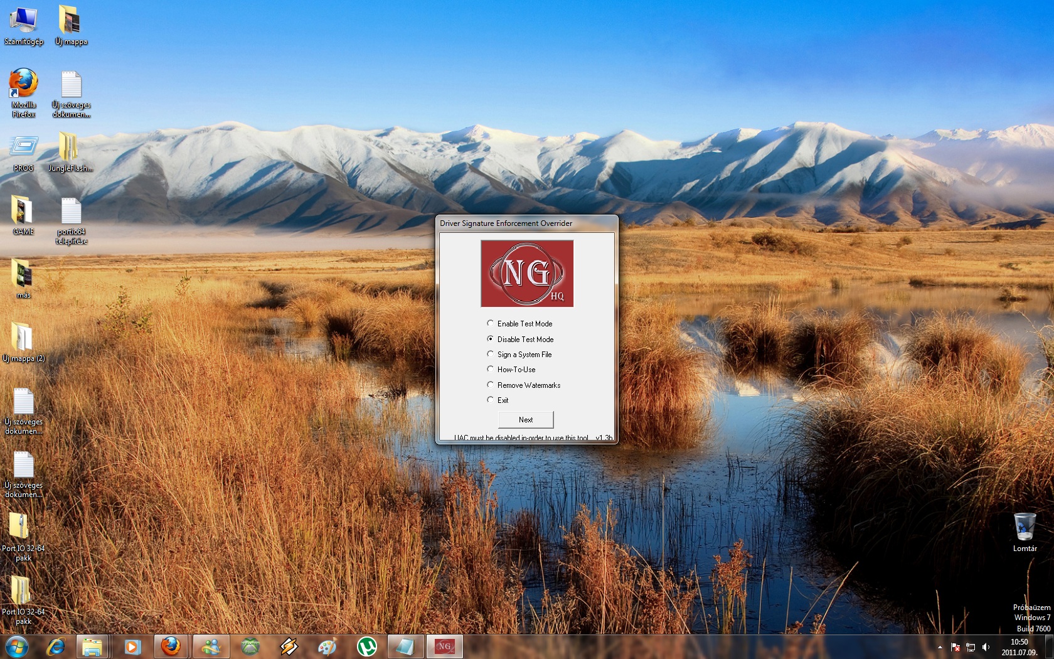
Task: Select the Disable Test Mode radio option
Action: (x=491, y=339)
